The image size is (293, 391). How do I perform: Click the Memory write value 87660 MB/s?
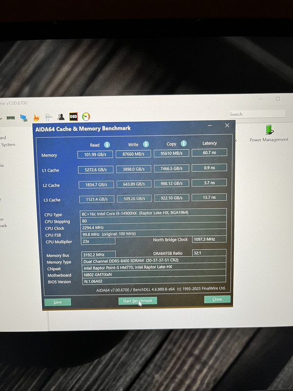click(x=133, y=154)
